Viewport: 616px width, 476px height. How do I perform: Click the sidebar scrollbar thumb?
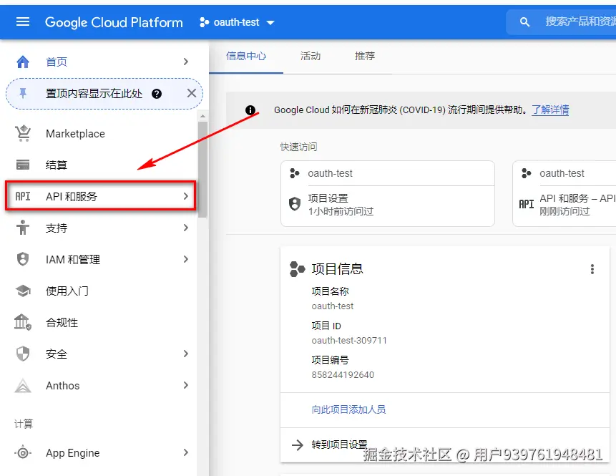[x=202, y=170]
